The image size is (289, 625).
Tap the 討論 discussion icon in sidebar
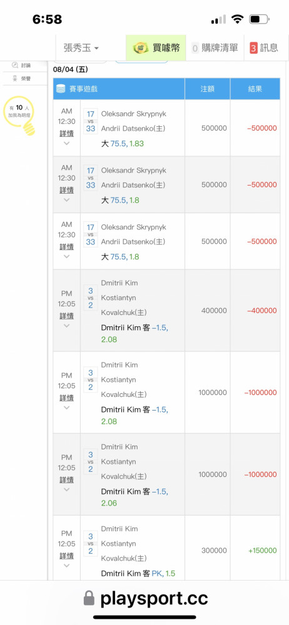15,65
